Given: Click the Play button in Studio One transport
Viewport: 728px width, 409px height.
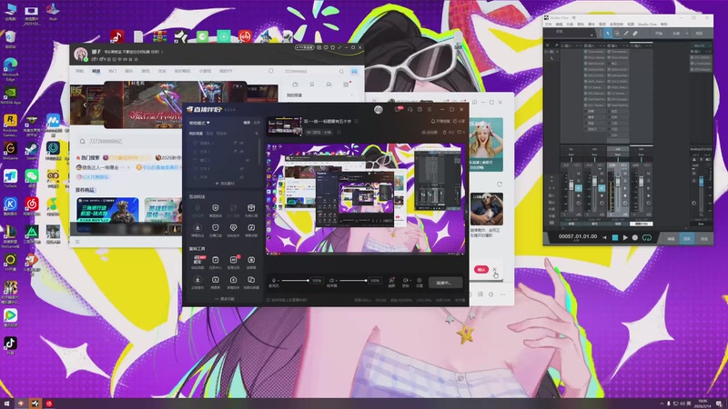Looking at the screenshot, I should tap(625, 237).
